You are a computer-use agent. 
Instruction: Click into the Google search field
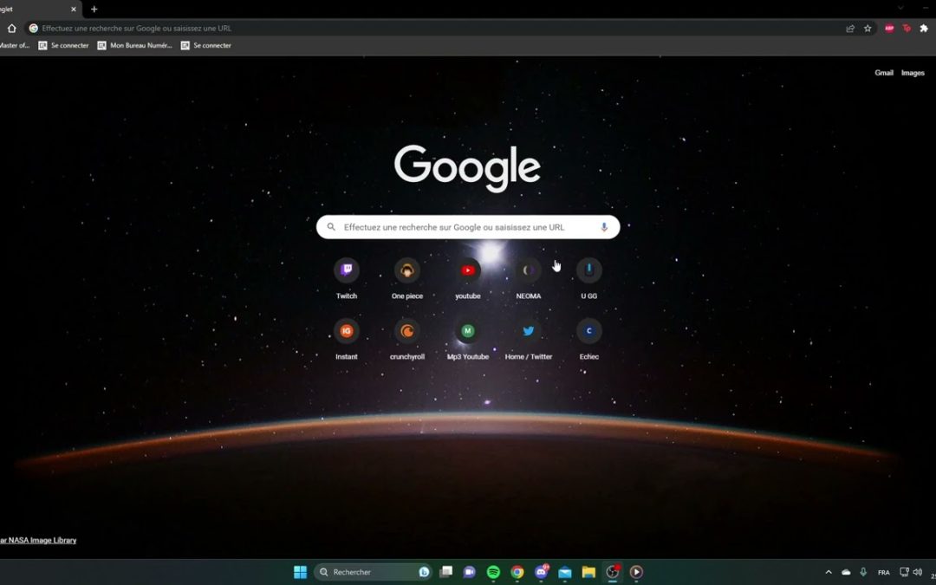click(x=468, y=227)
